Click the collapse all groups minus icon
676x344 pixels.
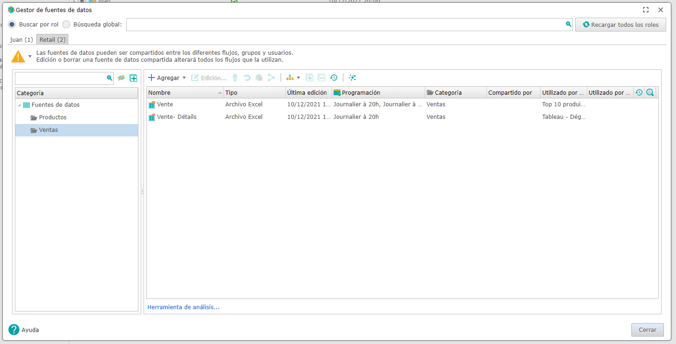click(x=322, y=78)
